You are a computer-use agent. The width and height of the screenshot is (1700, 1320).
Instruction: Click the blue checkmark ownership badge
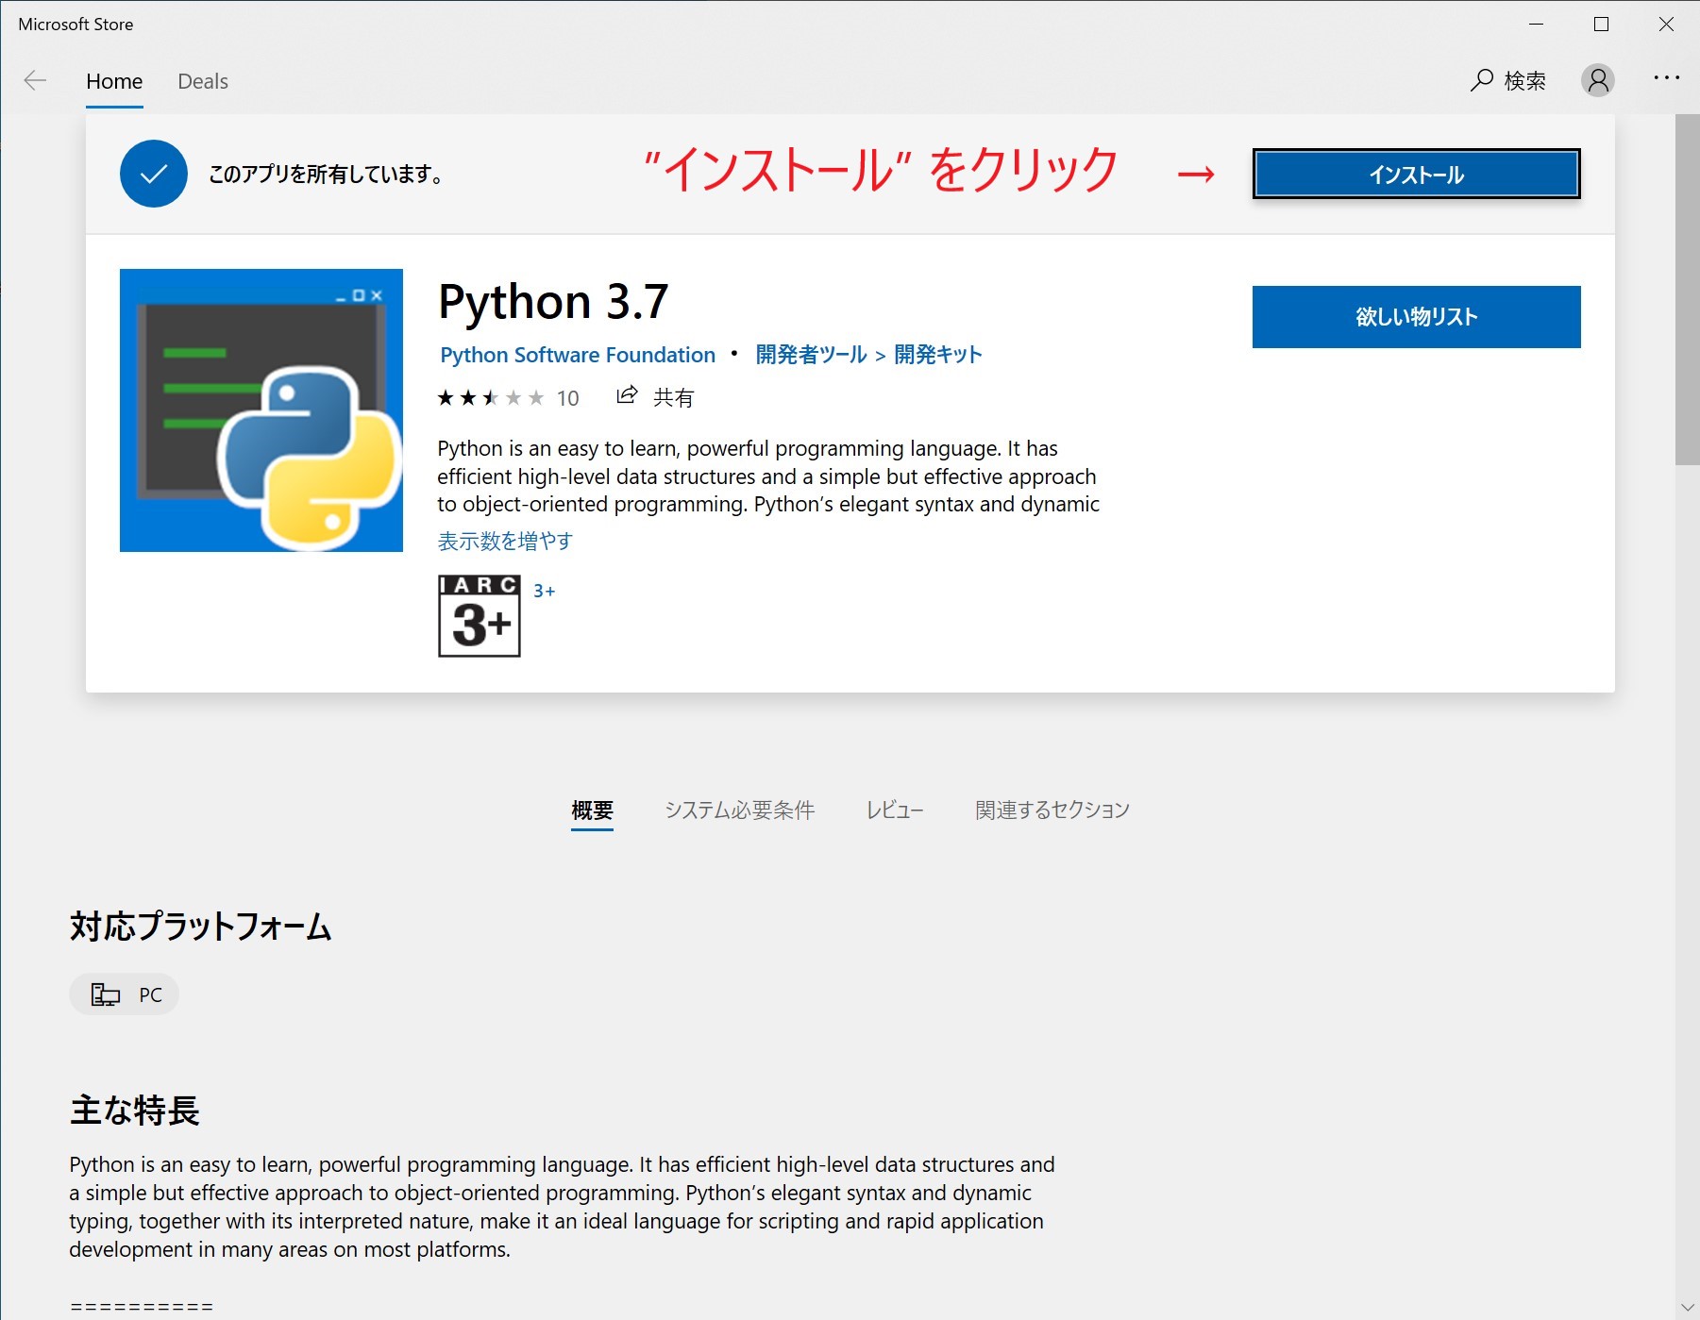point(153,174)
